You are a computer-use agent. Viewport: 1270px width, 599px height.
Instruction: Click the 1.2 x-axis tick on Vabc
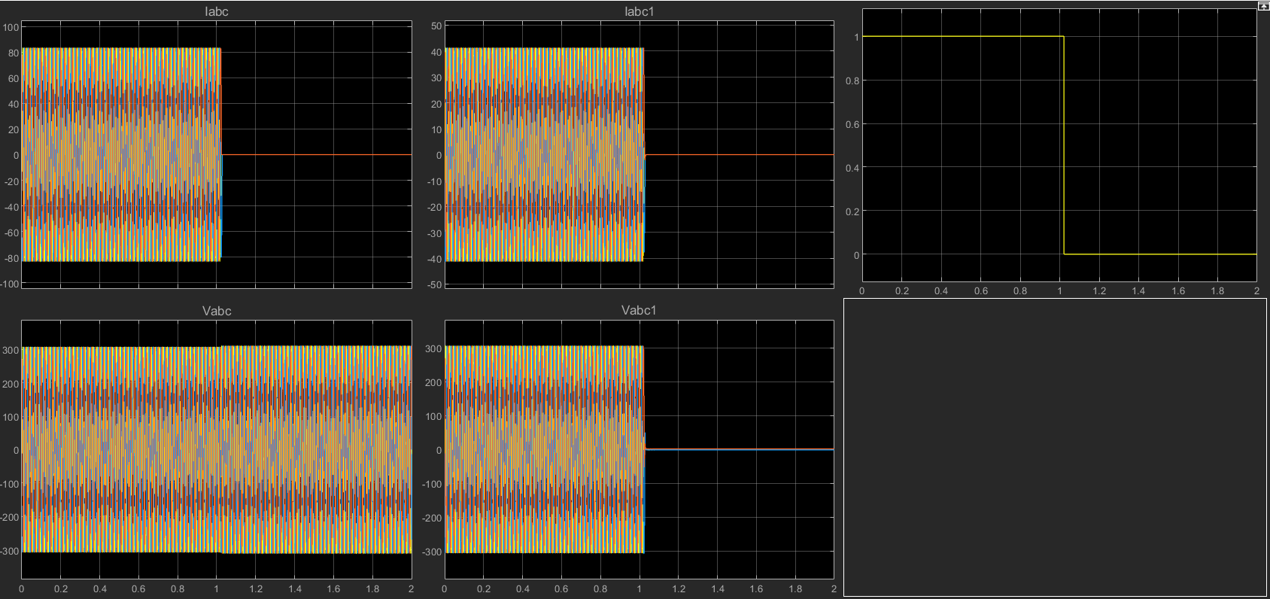[256, 589]
